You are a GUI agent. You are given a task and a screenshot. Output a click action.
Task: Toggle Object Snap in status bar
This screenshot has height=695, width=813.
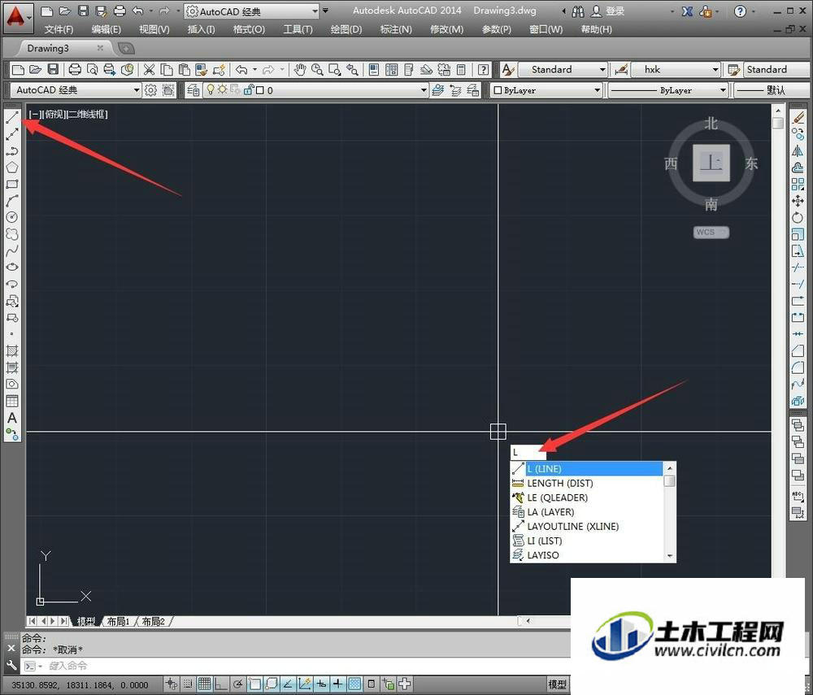pyautogui.click(x=254, y=684)
